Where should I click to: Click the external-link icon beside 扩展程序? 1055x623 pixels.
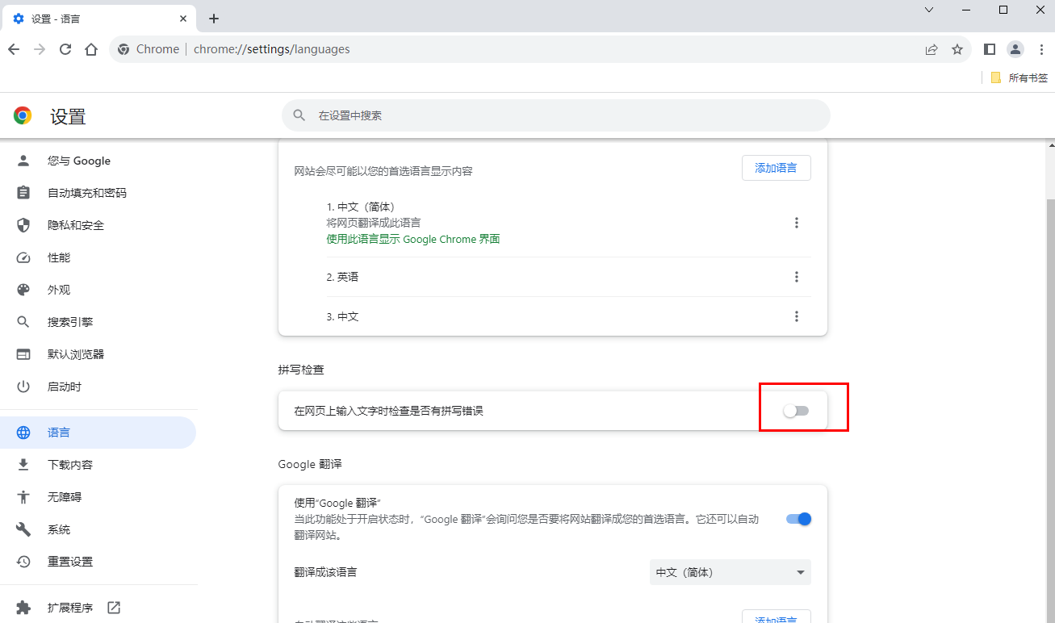click(114, 608)
